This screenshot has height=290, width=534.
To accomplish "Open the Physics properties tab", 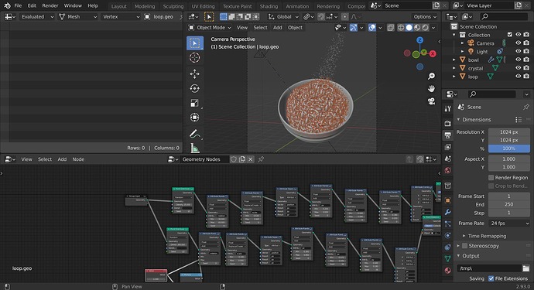I will click(x=448, y=235).
